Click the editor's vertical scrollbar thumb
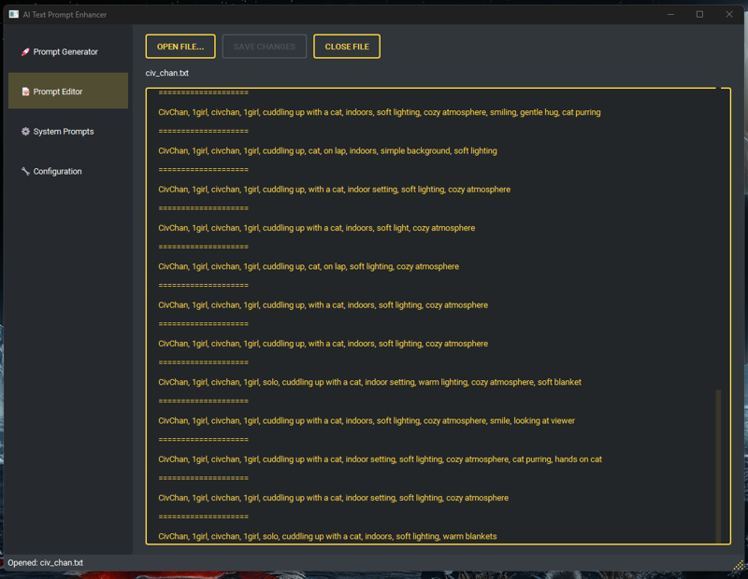The height and width of the screenshot is (579, 748). click(x=718, y=466)
